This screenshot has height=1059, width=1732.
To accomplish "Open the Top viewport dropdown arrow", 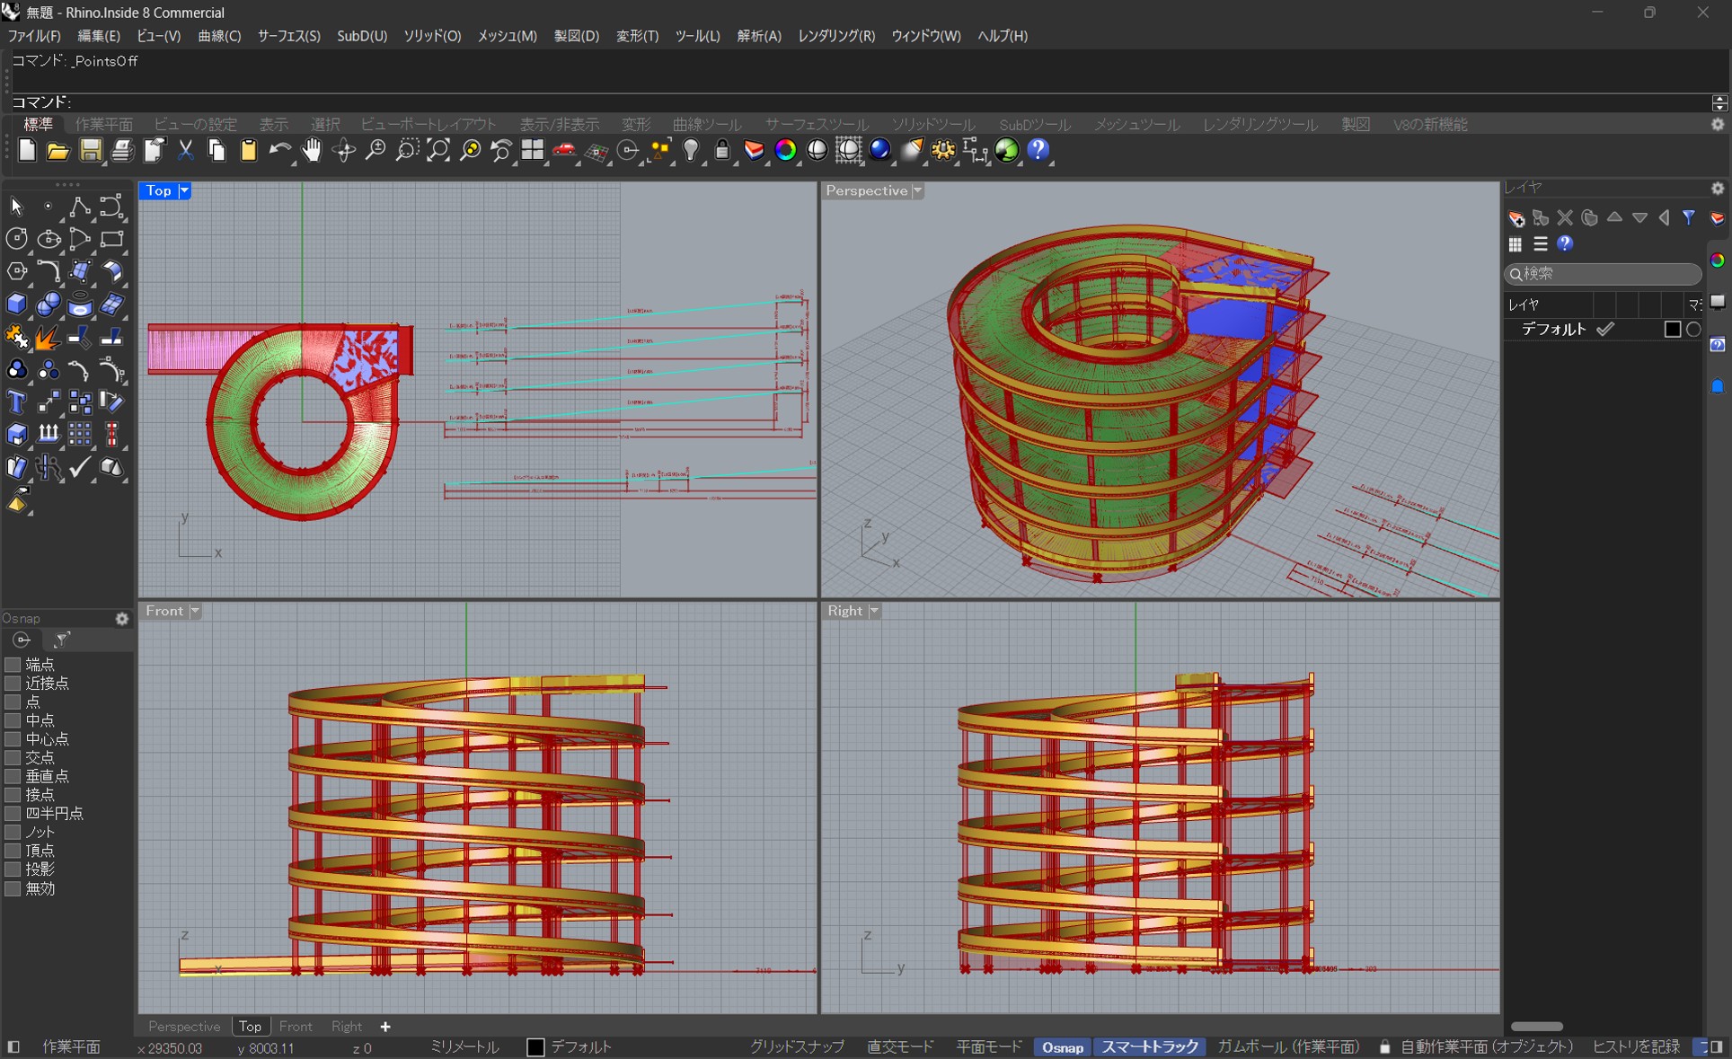I will [184, 190].
